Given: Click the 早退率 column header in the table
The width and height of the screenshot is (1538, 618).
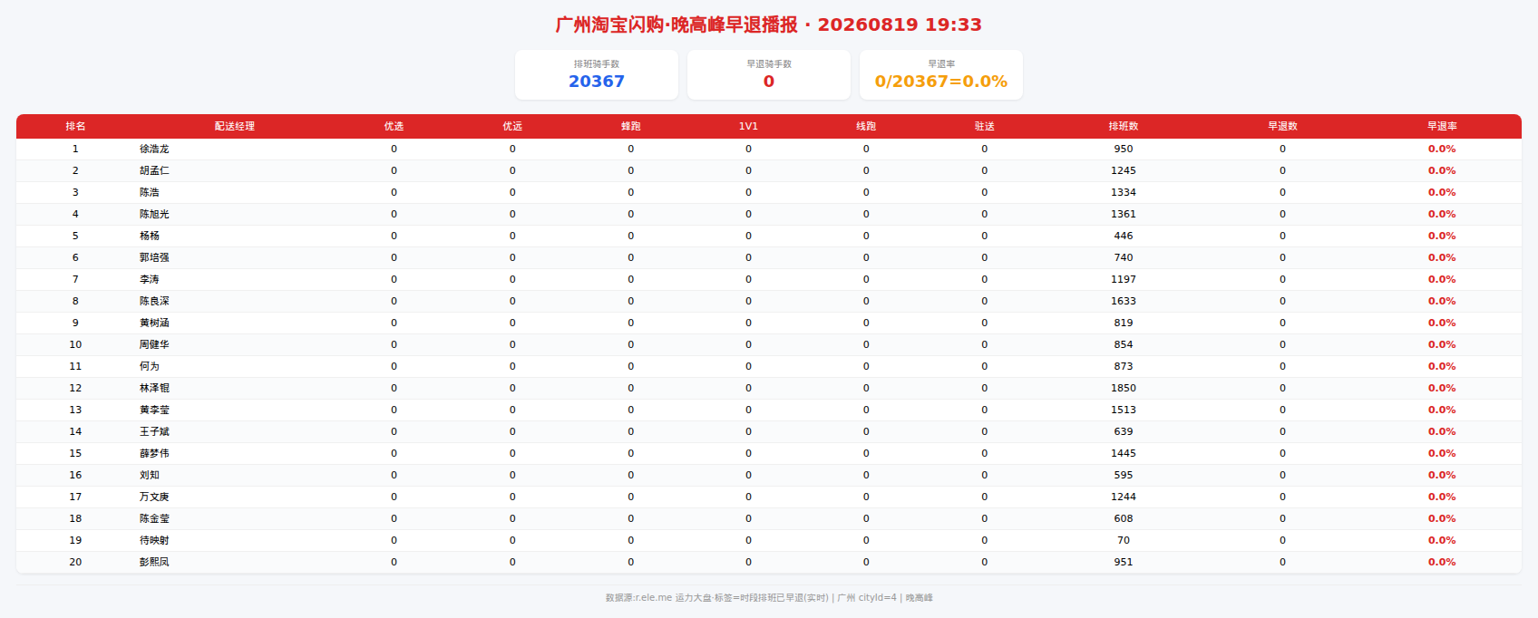Looking at the screenshot, I should [1442, 126].
